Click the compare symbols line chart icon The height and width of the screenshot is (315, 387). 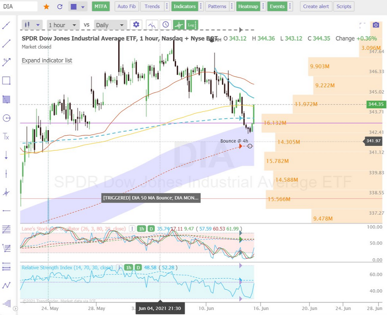[x=152, y=25]
